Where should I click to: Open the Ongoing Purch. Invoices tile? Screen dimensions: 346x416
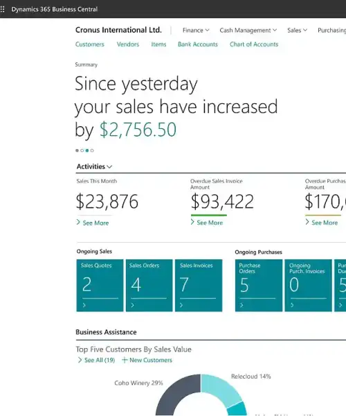[308, 285]
